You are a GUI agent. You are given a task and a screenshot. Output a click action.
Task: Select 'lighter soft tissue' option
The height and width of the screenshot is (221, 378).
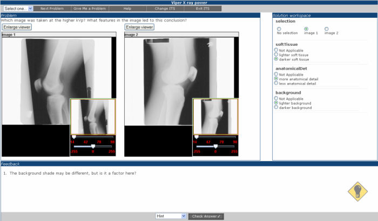point(276,54)
